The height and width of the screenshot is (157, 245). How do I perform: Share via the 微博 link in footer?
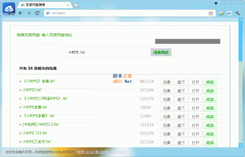[80, 152]
